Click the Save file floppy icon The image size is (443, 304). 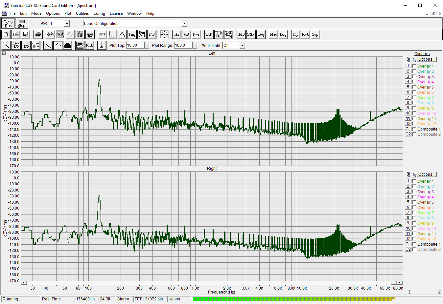[x=26, y=34]
